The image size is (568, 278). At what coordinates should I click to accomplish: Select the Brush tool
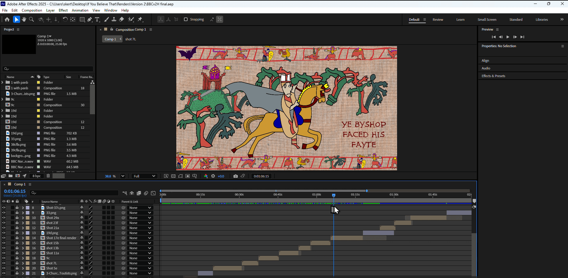(106, 19)
